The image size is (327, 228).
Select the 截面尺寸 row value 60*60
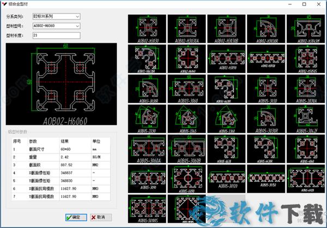(x=66, y=149)
